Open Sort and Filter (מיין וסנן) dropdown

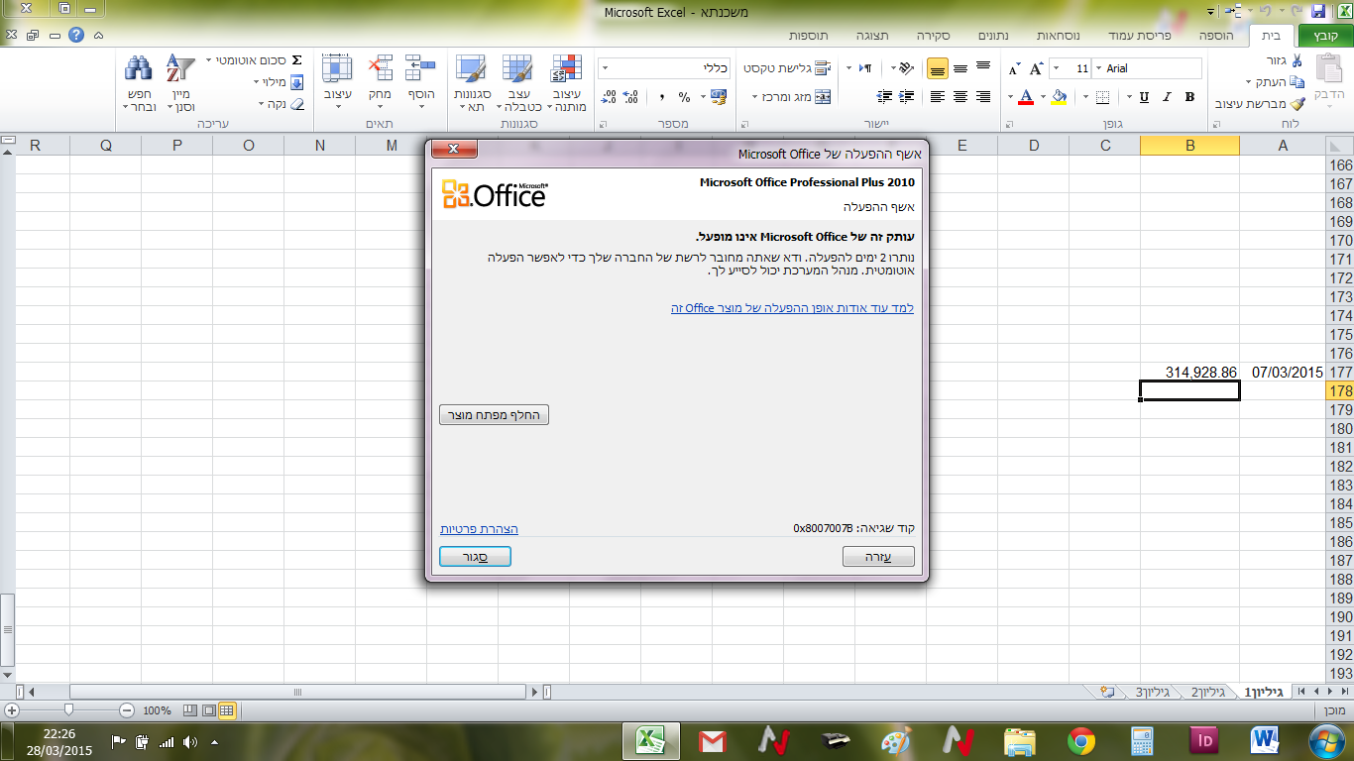pos(180,82)
